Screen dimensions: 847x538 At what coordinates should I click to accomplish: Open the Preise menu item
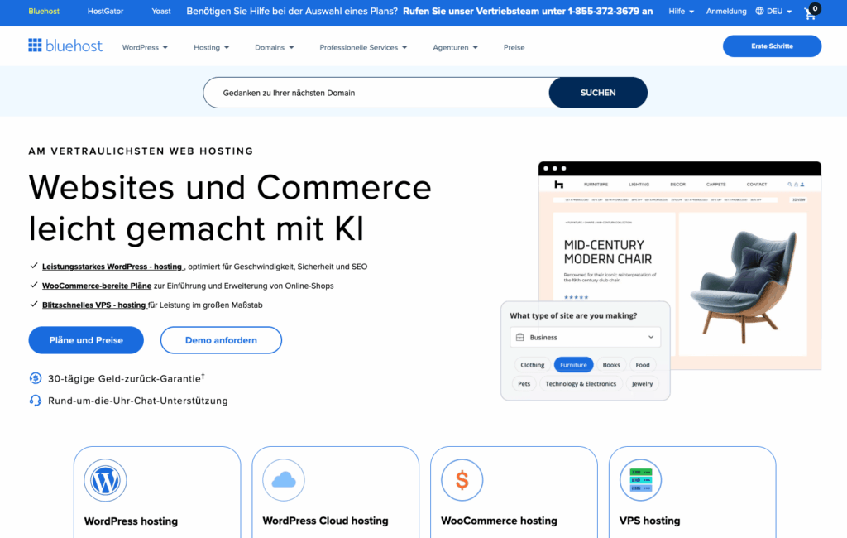click(514, 47)
